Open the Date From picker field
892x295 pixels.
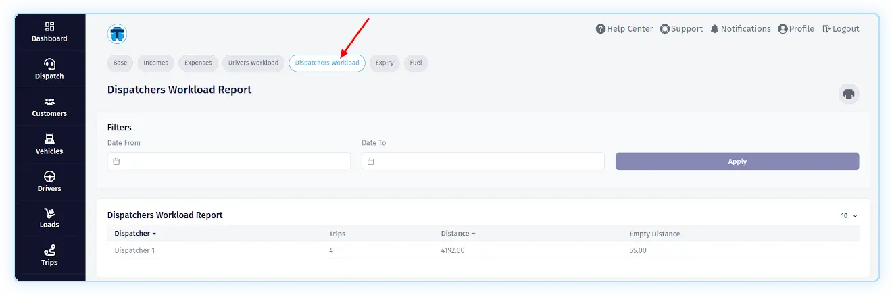(x=228, y=161)
